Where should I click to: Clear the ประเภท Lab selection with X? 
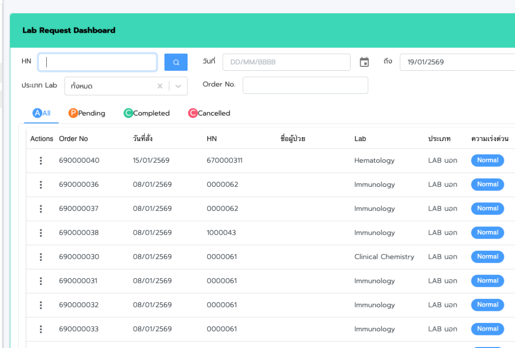pos(160,86)
